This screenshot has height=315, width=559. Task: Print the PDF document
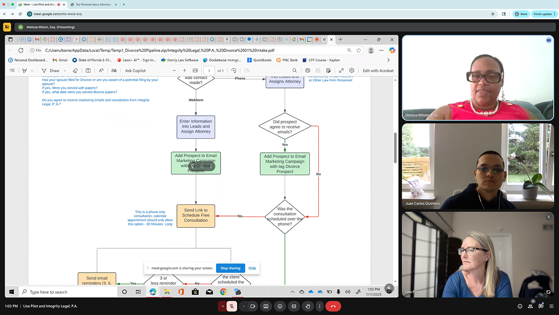(x=307, y=71)
